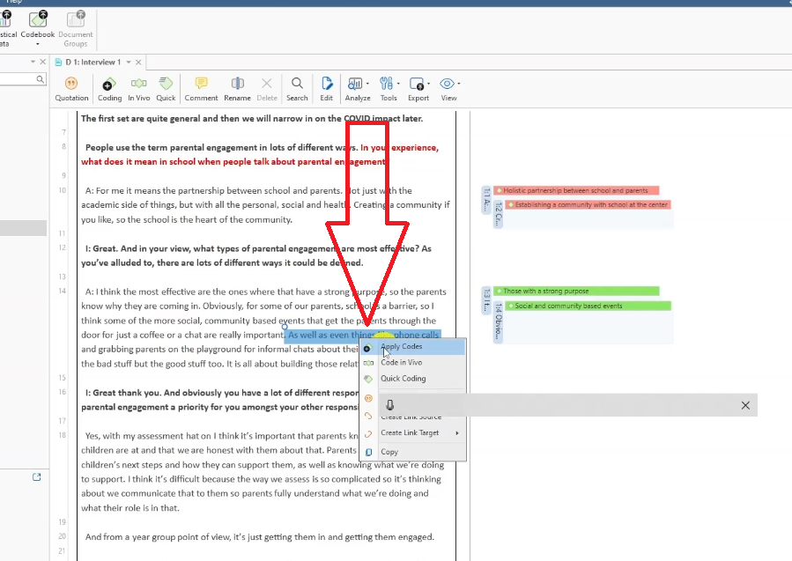
Task: Open the View options dropdown
Action: (x=449, y=85)
